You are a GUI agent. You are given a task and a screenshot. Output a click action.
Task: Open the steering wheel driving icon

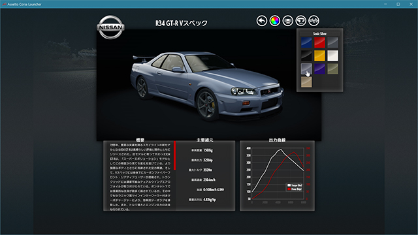point(300,21)
